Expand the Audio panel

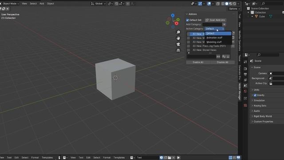[x=256, y=111]
